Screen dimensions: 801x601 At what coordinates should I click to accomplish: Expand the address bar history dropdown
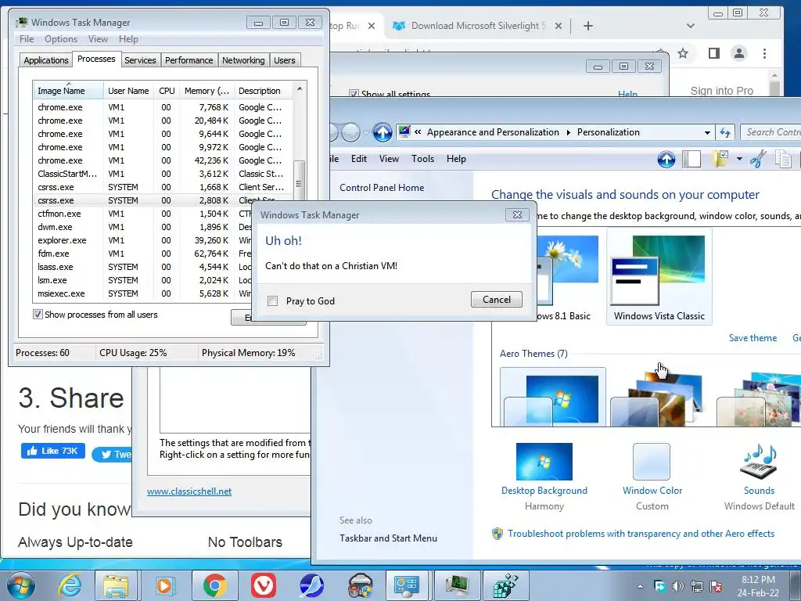[x=707, y=133]
